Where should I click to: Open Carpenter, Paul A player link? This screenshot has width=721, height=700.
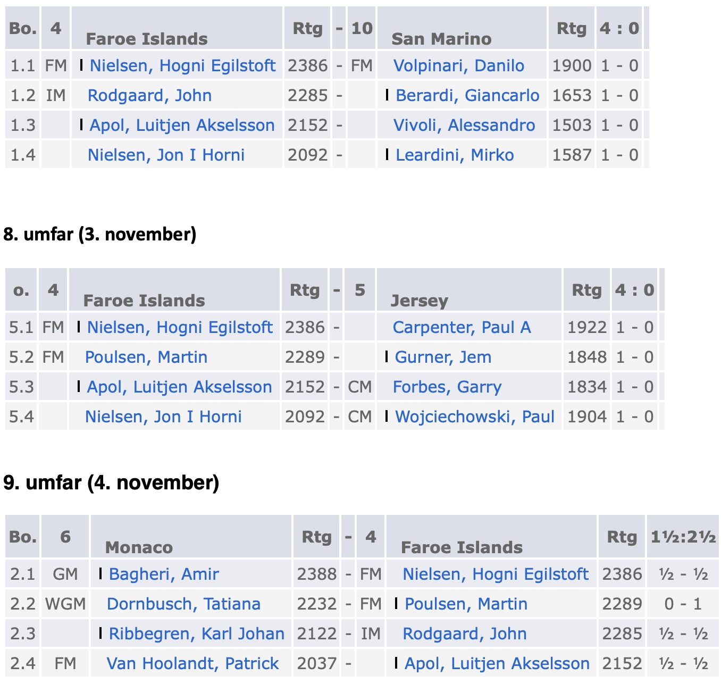point(462,327)
